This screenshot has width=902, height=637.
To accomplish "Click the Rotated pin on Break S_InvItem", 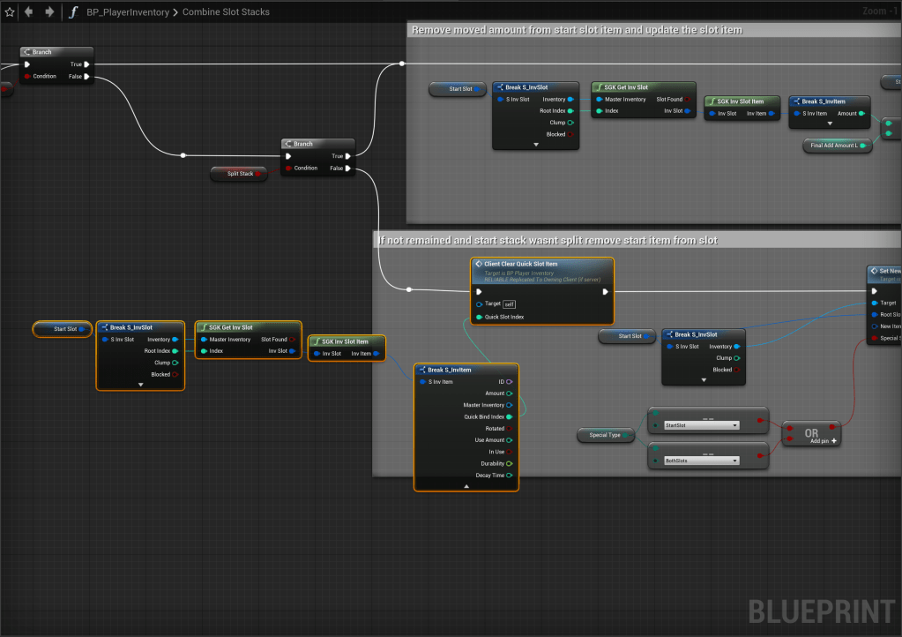I will coord(510,429).
